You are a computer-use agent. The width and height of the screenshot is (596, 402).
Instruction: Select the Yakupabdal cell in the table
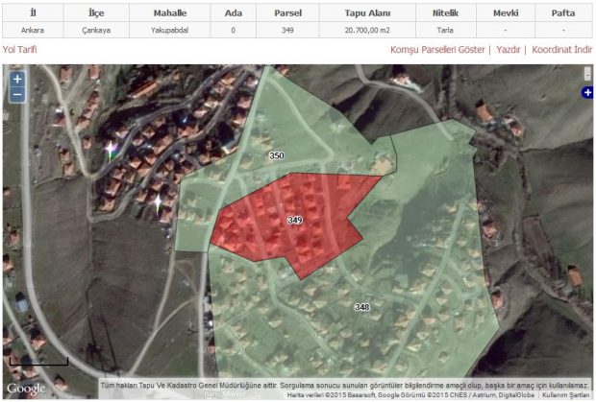tap(170, 31)
